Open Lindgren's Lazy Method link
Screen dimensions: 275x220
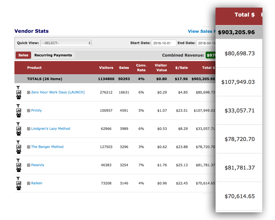tap(51, 129)
